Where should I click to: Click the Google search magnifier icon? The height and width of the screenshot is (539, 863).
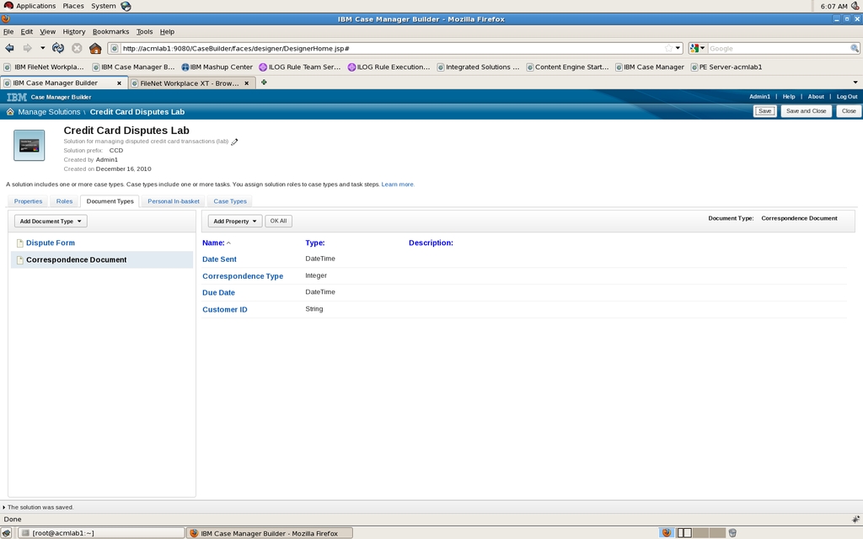pos(855,48)
